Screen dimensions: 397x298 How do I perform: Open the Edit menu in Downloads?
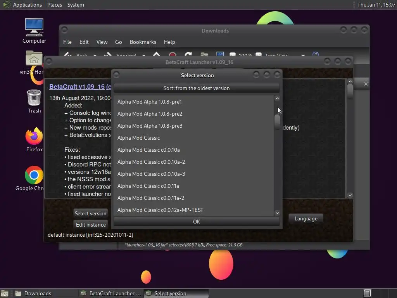tap(84, 42)
